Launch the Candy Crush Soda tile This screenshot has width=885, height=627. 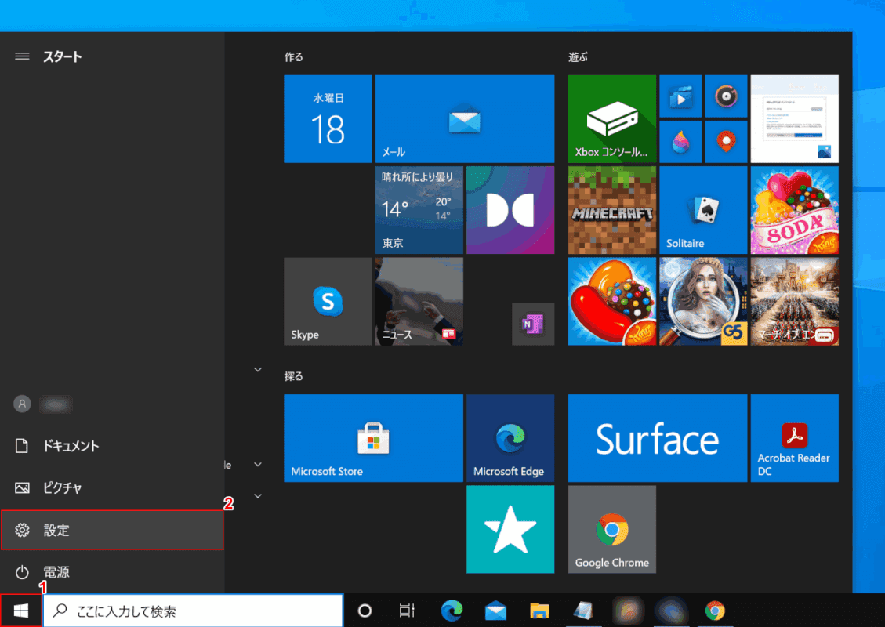point(795,210)
